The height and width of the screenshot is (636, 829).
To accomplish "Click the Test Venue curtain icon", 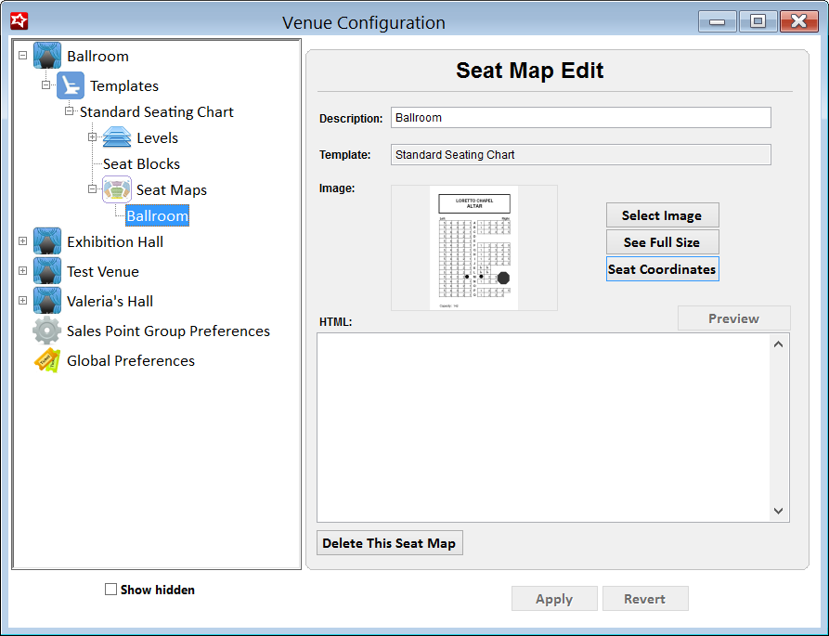I will [x=47, y=271].
